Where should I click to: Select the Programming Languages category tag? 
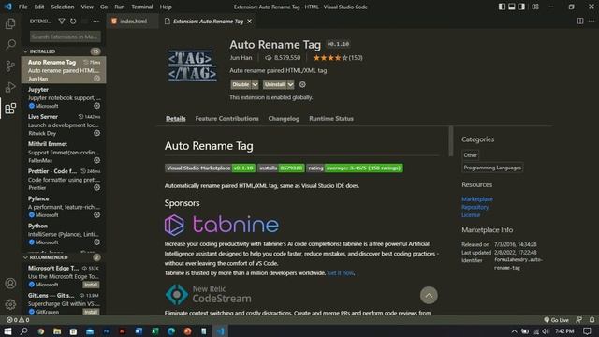tap(492, 168)
